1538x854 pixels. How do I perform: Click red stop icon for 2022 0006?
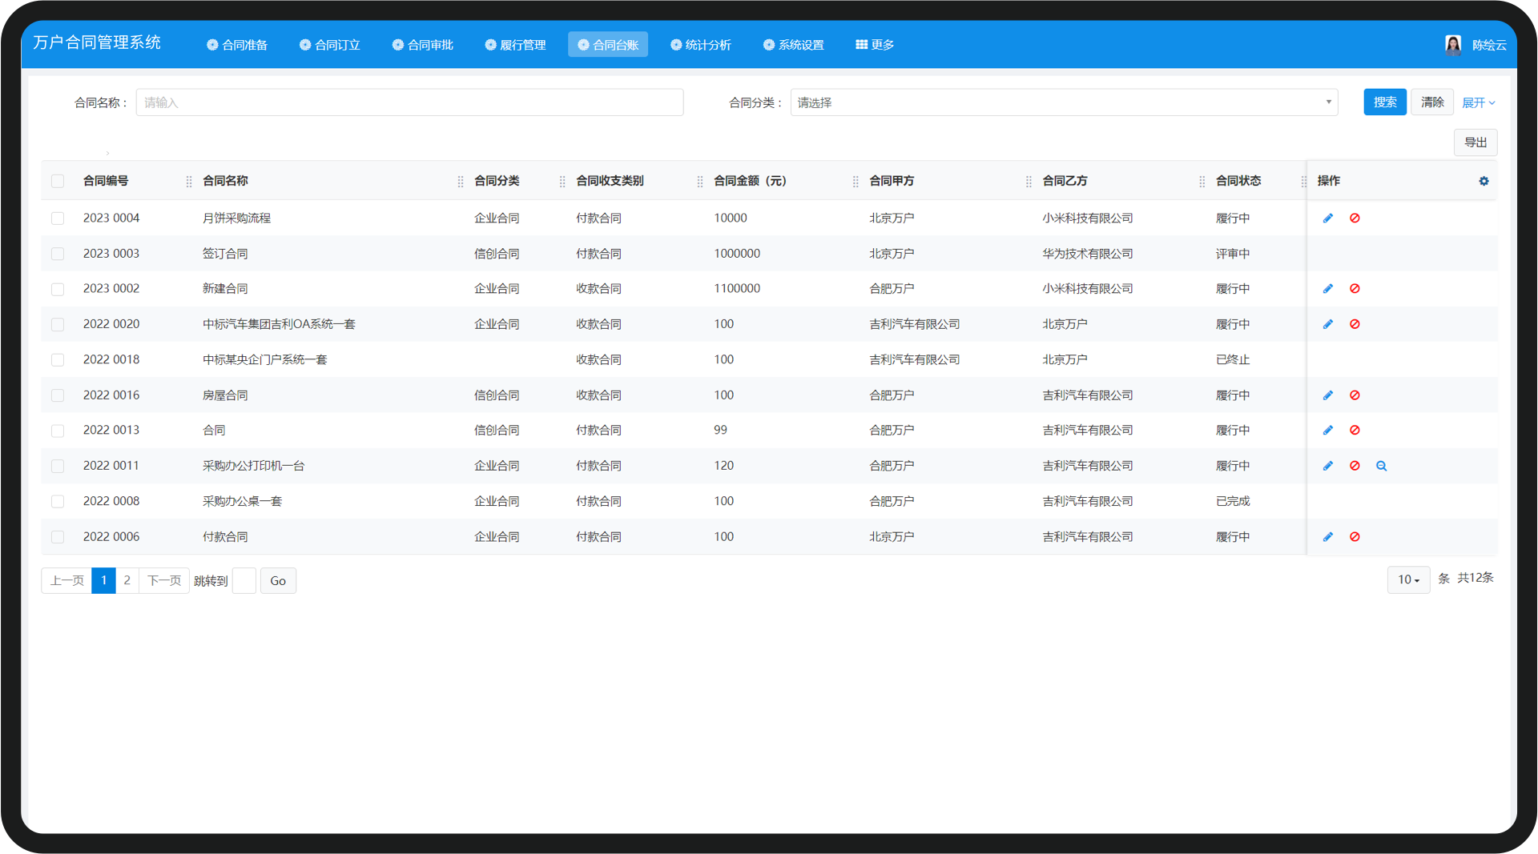point(1355,537)
